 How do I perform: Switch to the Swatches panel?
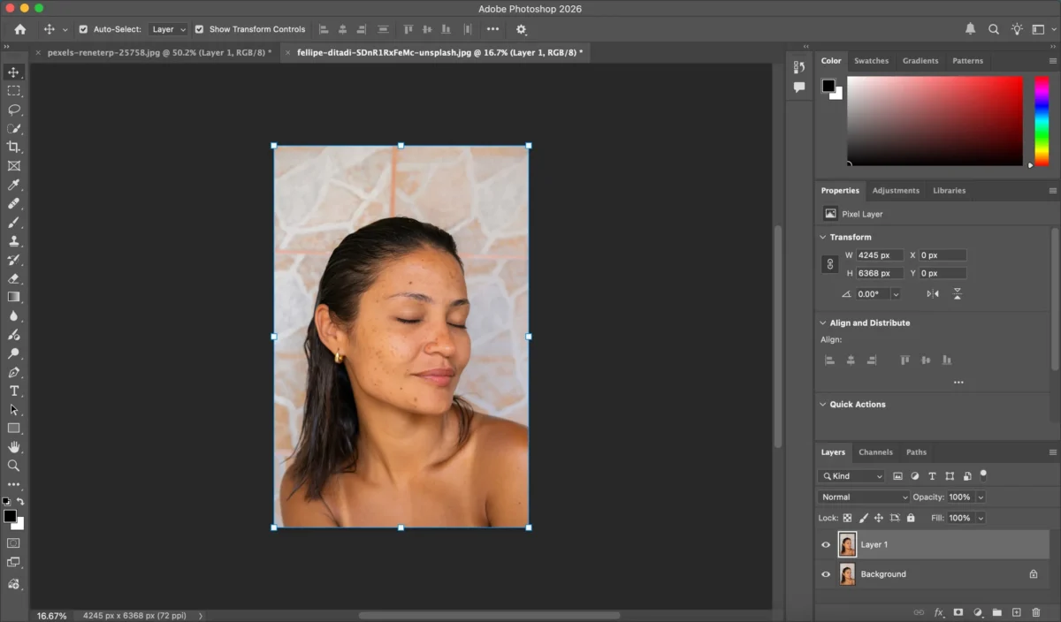click(x=872, y=60)
